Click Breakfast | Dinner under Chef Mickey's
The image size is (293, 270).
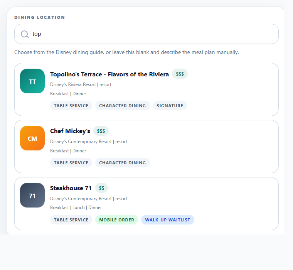click(x=68, y=151)
